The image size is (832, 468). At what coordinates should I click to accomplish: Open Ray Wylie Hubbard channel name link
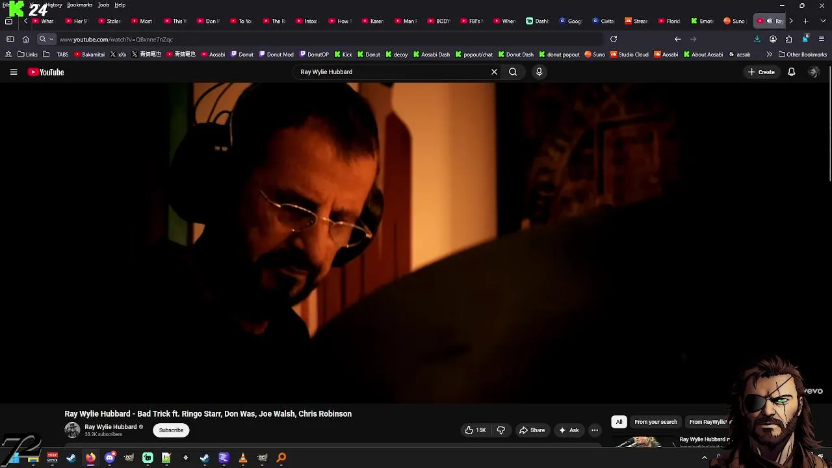tap(110, 427)
